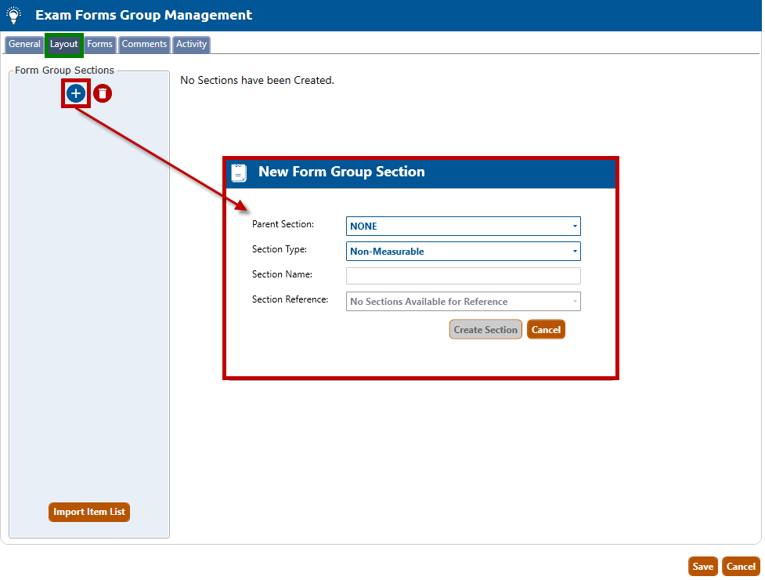765x580 pixels.
Task: Click the document icon in the dialog header
Action: [x=239, y=172]
